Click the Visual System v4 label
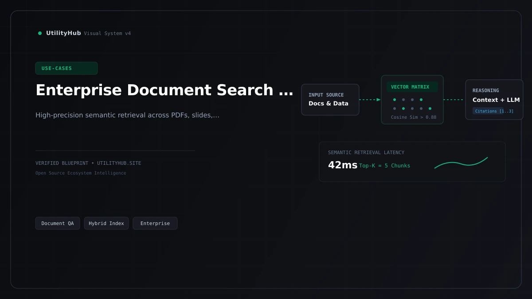The image size is (532, 299). point(107,33)
